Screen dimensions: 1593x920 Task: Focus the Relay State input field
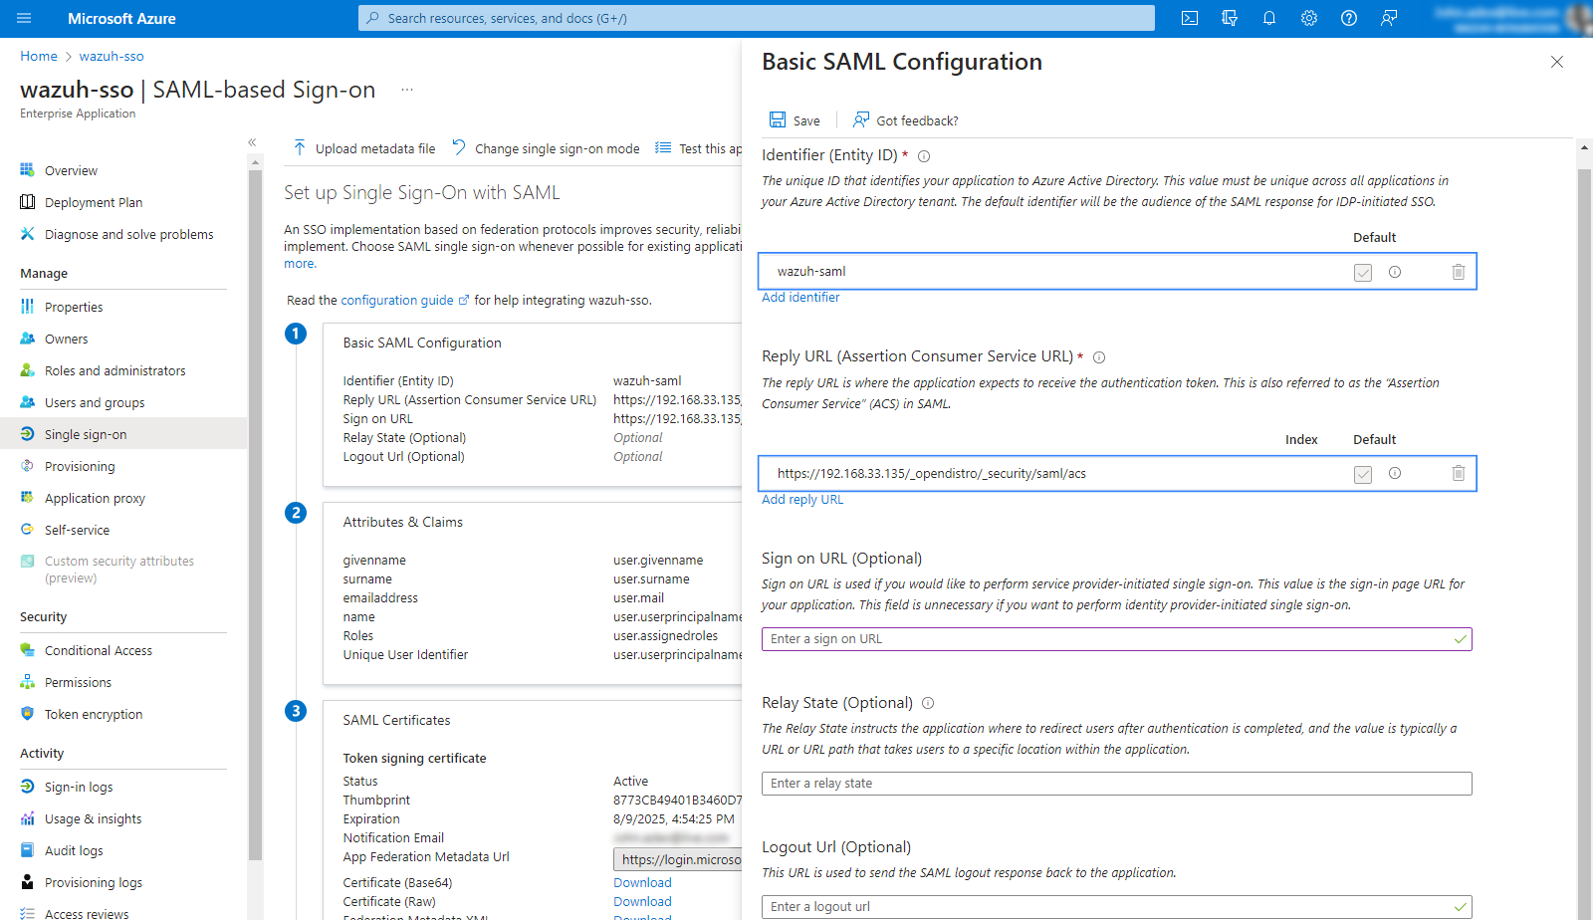1116,784
